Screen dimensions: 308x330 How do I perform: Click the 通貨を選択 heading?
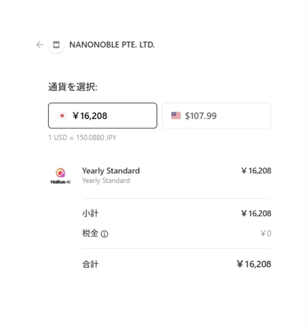click(73, 87)
